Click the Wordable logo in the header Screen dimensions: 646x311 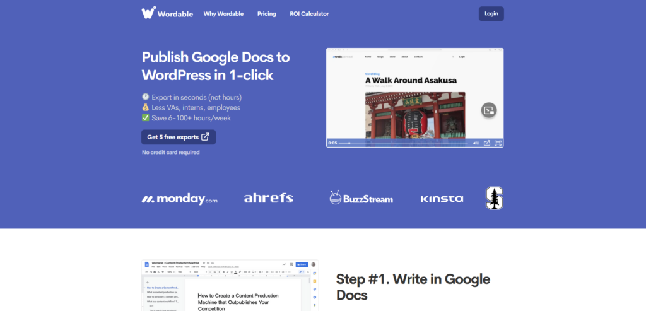click(167, 13)
